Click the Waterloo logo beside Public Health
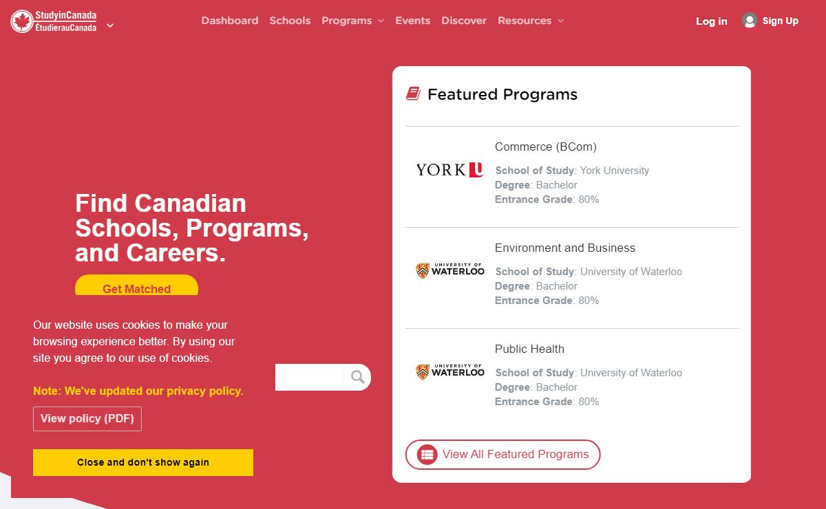Image resolution: width=826 pixels, height=509 pixels. [x=450, y=371]
